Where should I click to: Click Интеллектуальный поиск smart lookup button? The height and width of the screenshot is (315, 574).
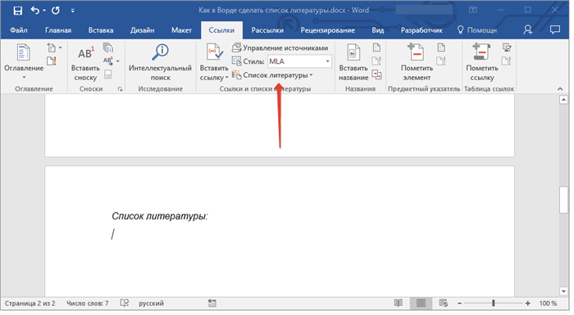[161, 62]
